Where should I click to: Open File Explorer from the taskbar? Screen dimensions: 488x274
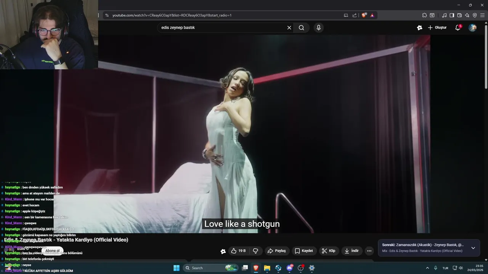click(267, 268)
